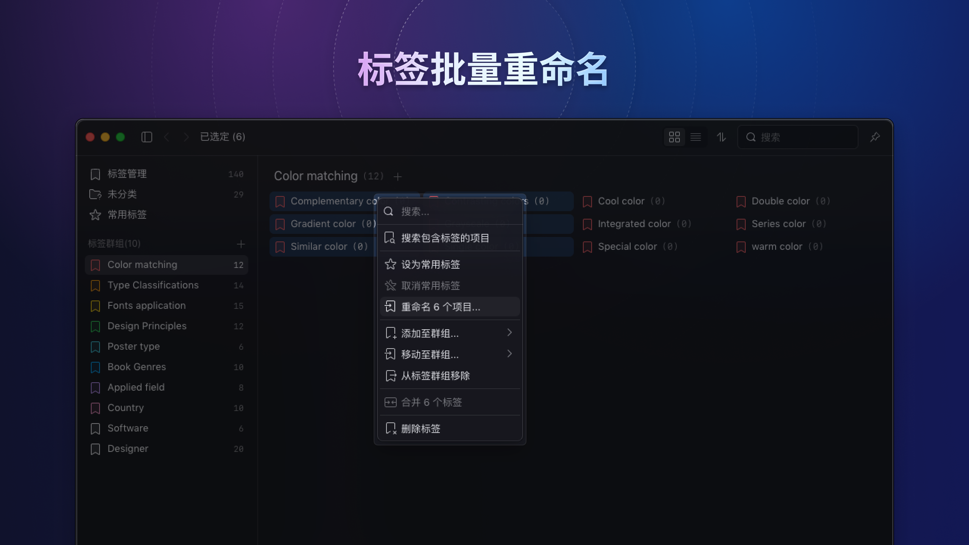Click the star icon next to 常用标签
969x545 pixels.
coord(95,215)
